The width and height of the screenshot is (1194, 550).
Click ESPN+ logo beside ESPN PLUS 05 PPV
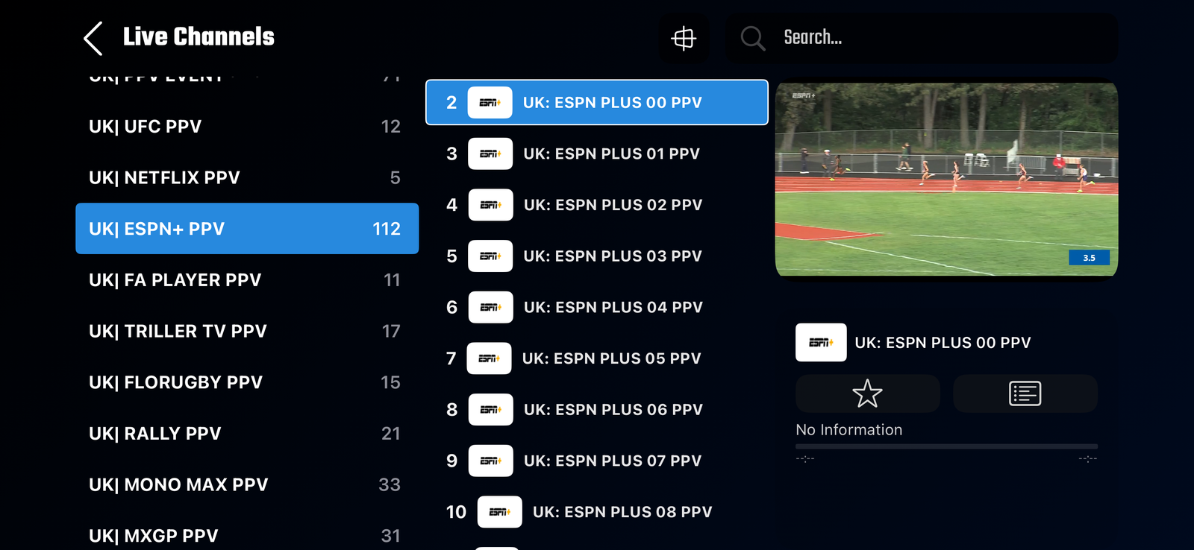click(489, 358)
